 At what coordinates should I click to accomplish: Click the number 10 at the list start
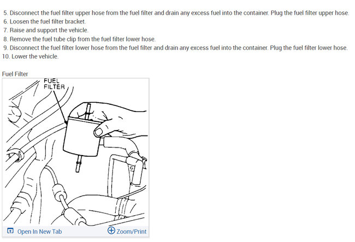(5, 56)
